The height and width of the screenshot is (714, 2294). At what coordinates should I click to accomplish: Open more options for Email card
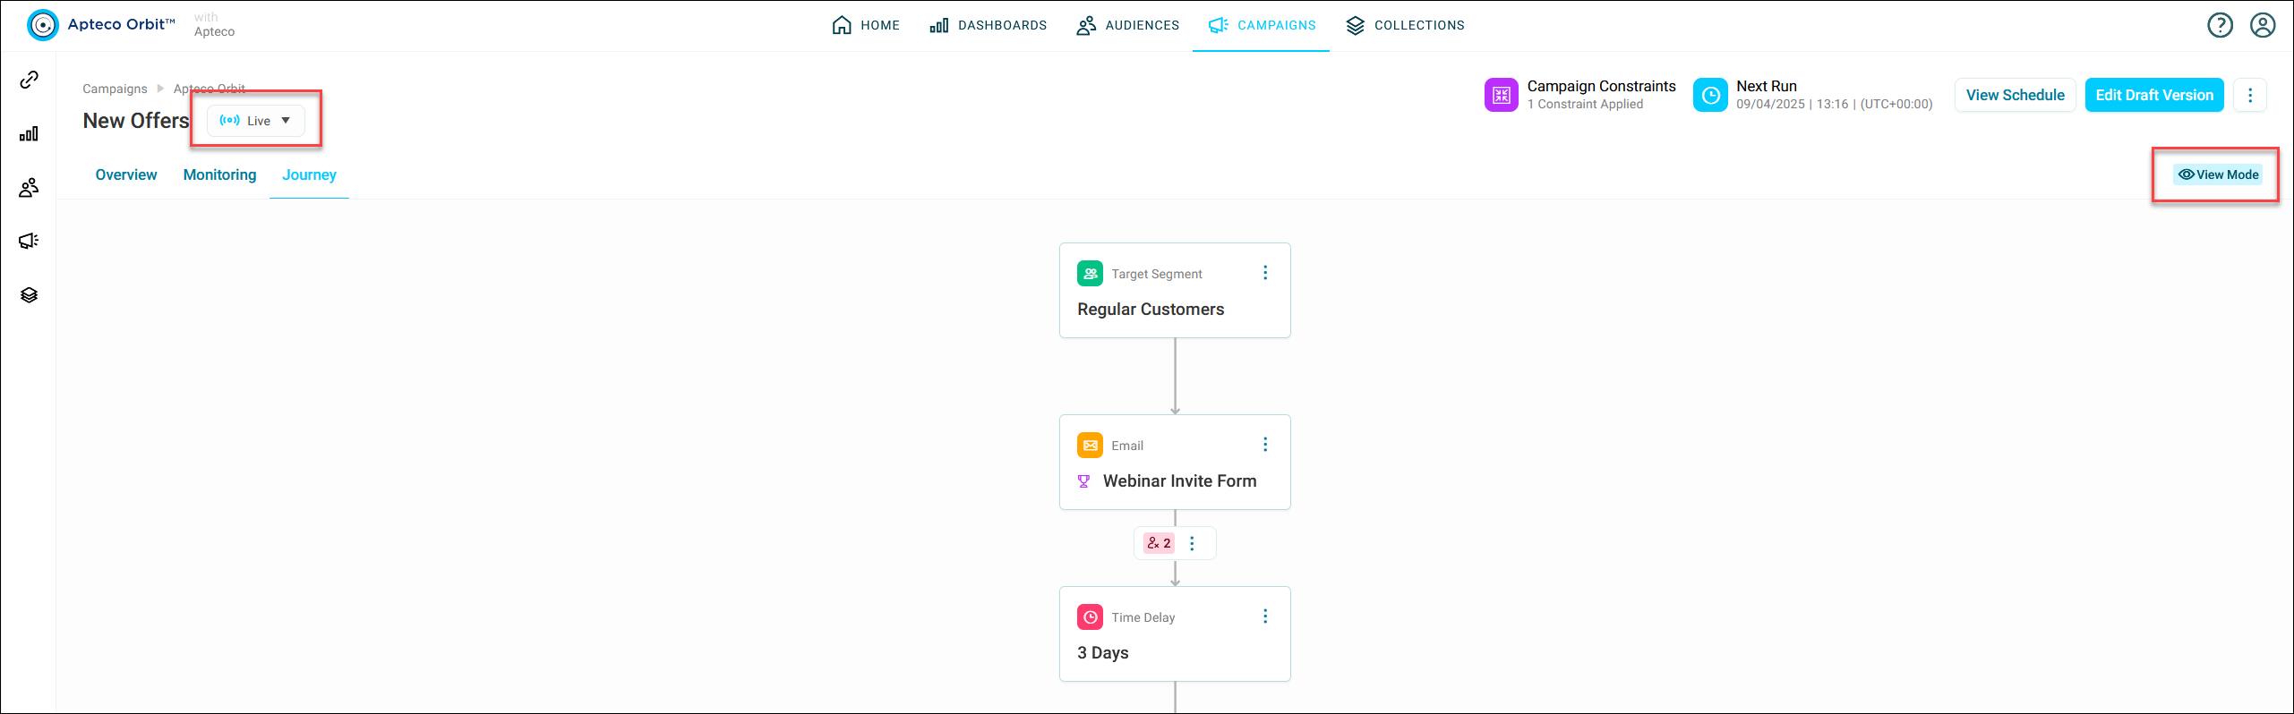point(1265,445)
